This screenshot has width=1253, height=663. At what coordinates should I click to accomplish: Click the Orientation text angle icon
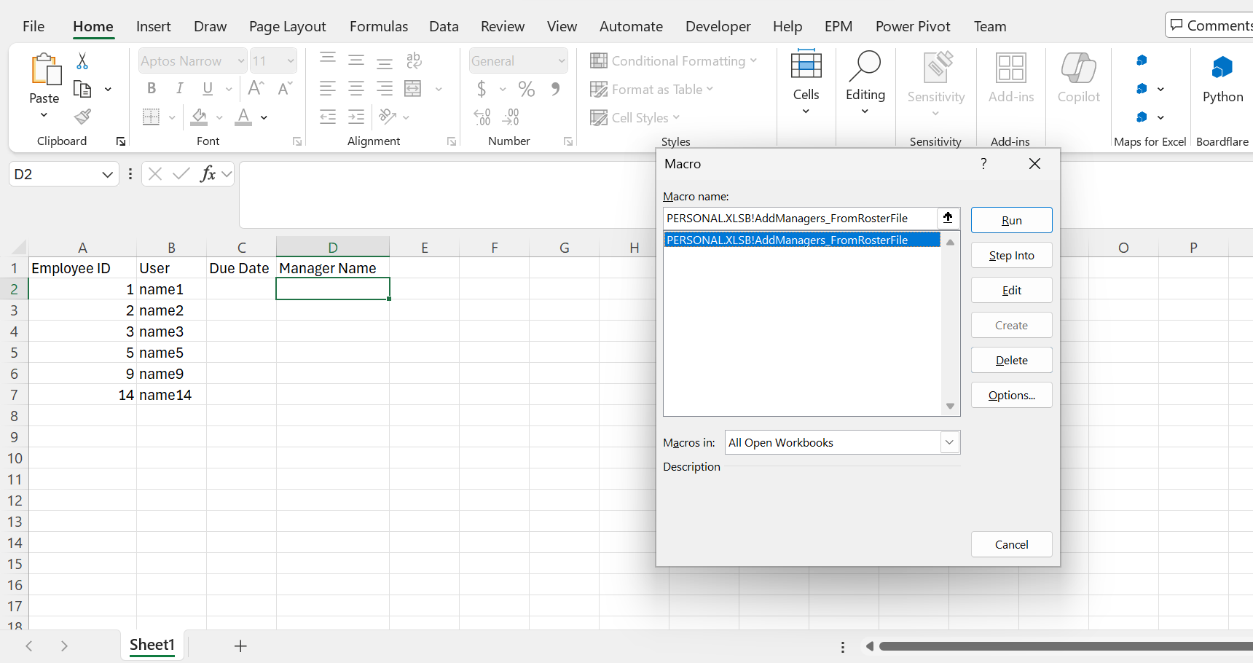click(387, 117)
